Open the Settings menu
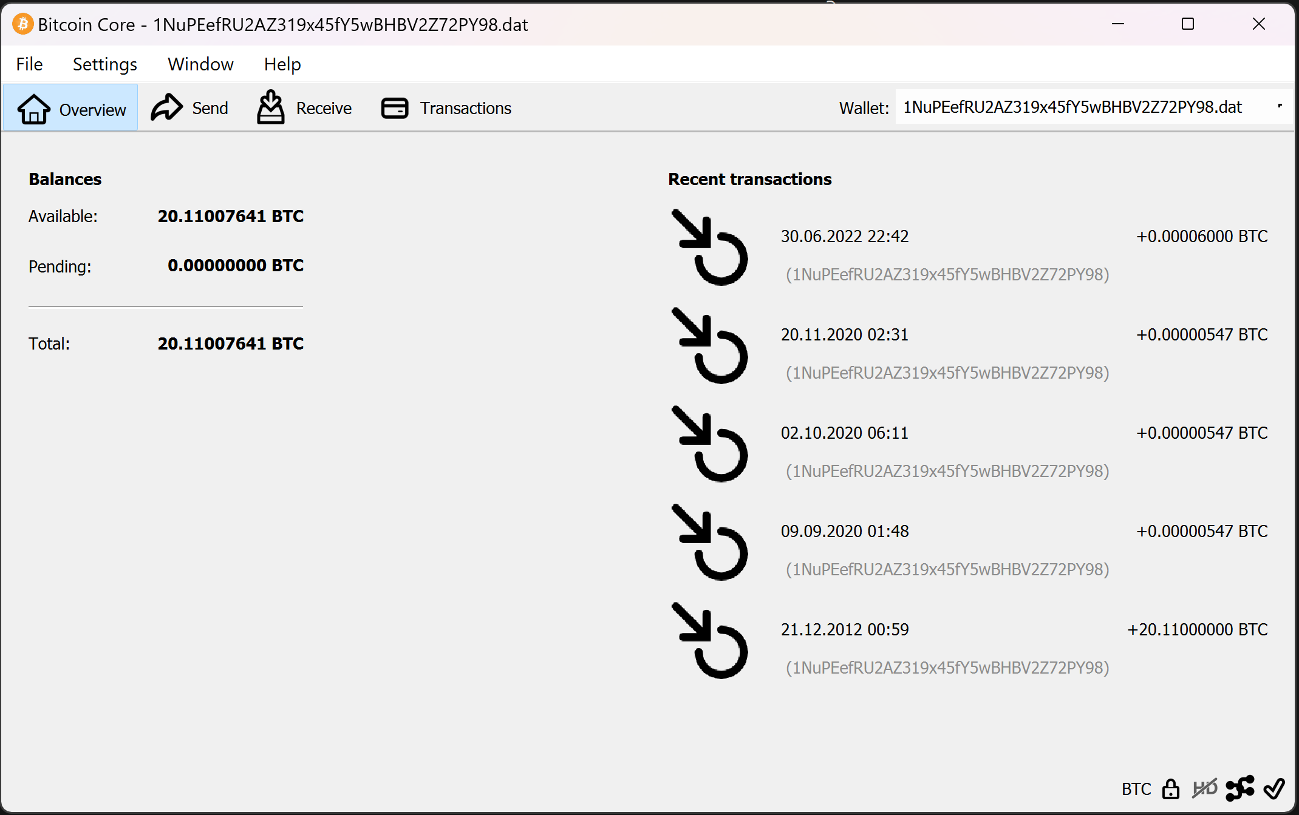 tap(104, 64)
